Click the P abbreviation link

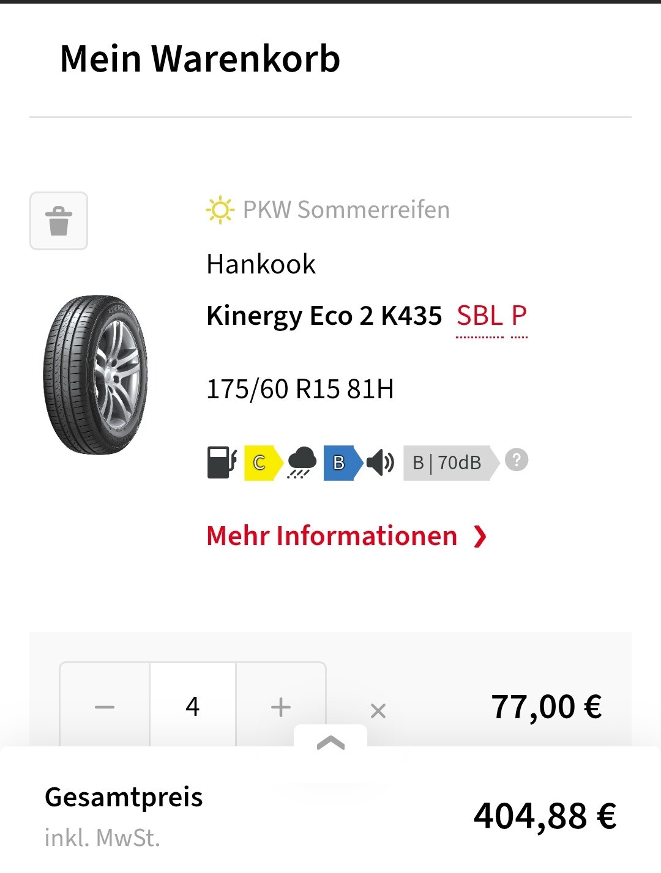click(x=519, y=316)
